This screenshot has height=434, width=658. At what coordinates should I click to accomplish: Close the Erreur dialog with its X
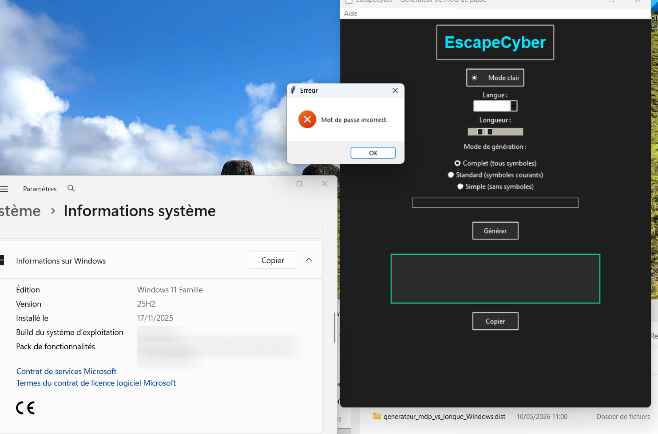point(395,91)
